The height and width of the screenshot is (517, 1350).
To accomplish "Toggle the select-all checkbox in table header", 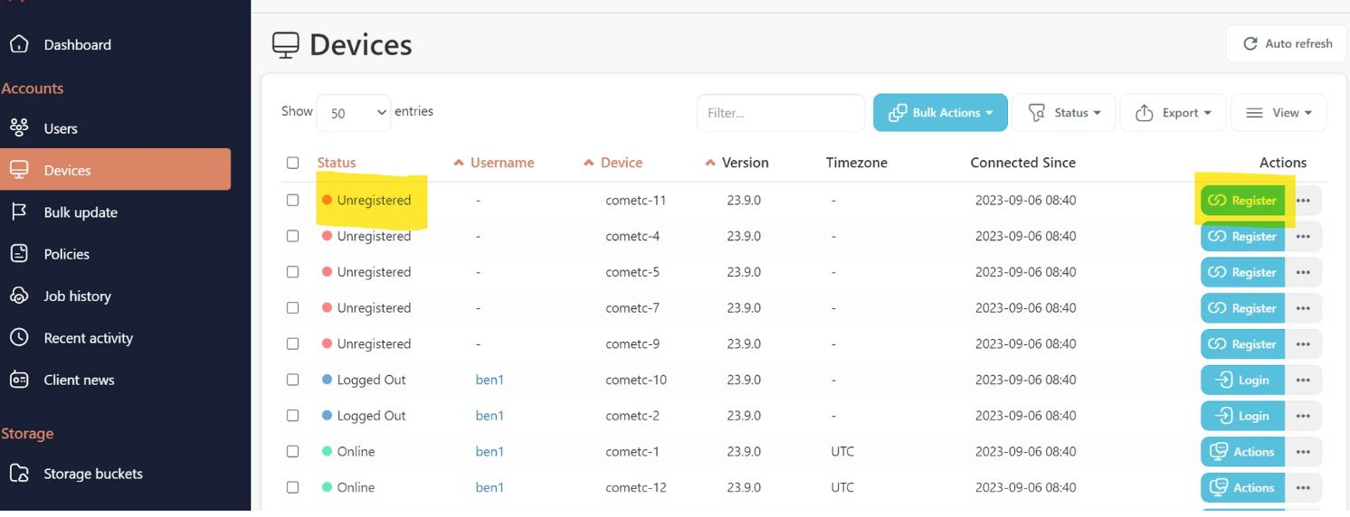I will tap(292, 163).
